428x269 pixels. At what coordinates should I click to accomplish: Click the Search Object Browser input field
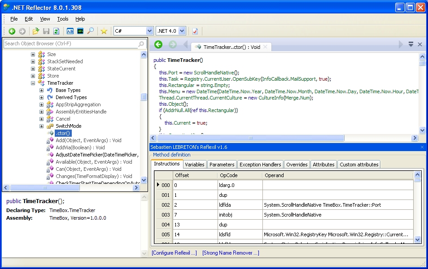[70, 43]
